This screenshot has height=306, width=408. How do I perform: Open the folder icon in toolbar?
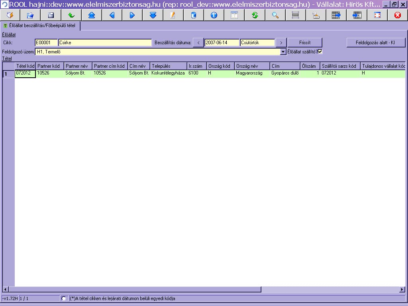[x=30, y=15]
